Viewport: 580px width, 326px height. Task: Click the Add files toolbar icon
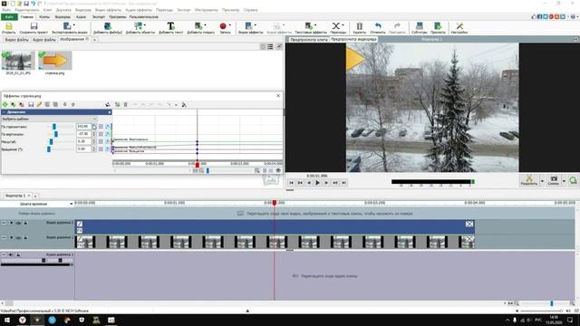pos(107,26)
